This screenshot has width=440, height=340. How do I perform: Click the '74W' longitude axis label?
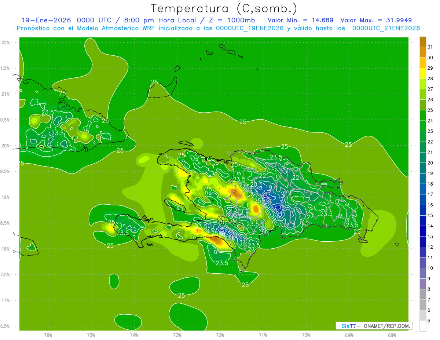(134, 335)
